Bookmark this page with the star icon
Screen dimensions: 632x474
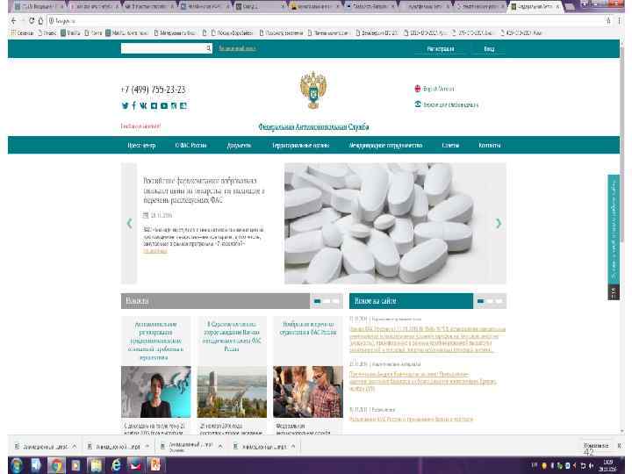click(608, 20)
